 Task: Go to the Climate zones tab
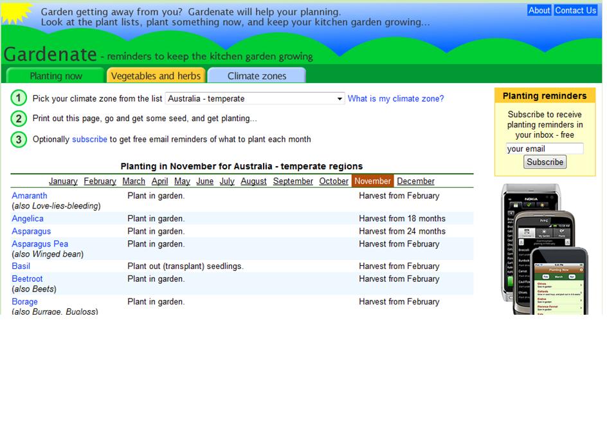pyautogui.click(x=257, y=76)
